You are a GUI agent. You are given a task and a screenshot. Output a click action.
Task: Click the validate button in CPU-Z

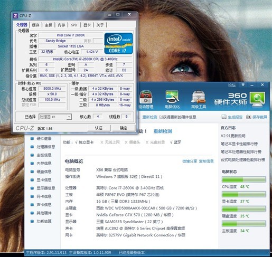coord(99,128)
